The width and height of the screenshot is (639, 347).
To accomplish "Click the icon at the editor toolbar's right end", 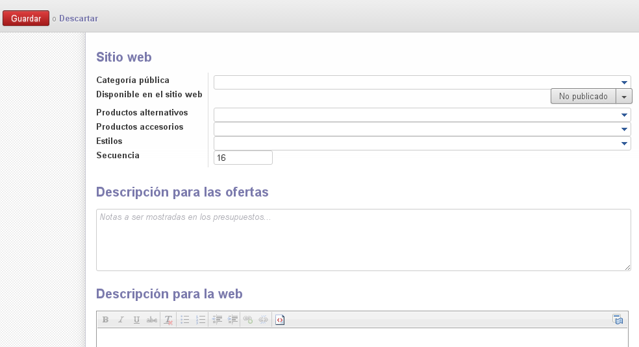I will pyautogui.click(x=618, y=320).
